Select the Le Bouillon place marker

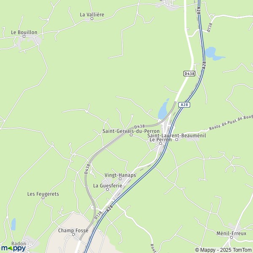tap(24, 36)
